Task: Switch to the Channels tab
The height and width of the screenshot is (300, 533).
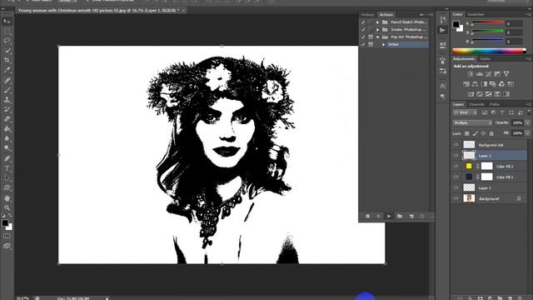Action: (x=476, y=104)
